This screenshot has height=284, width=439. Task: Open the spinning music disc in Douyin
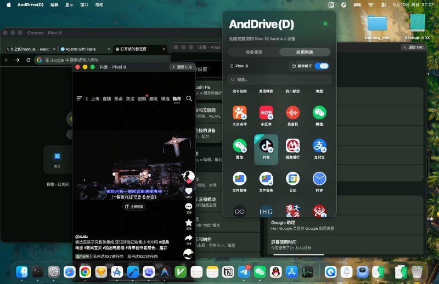[188, 254]
